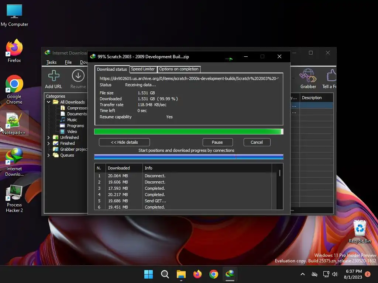Open the notification badge in taskbar
The image size is (378, 283).
[368, 274]
